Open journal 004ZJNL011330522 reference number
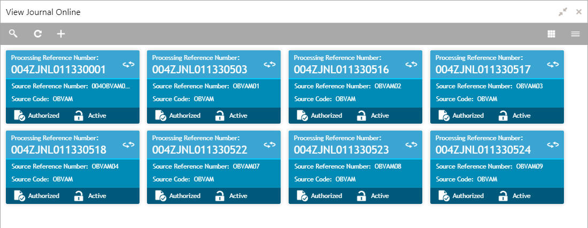The height and width of the screenshot is (228, 588). 199,150
